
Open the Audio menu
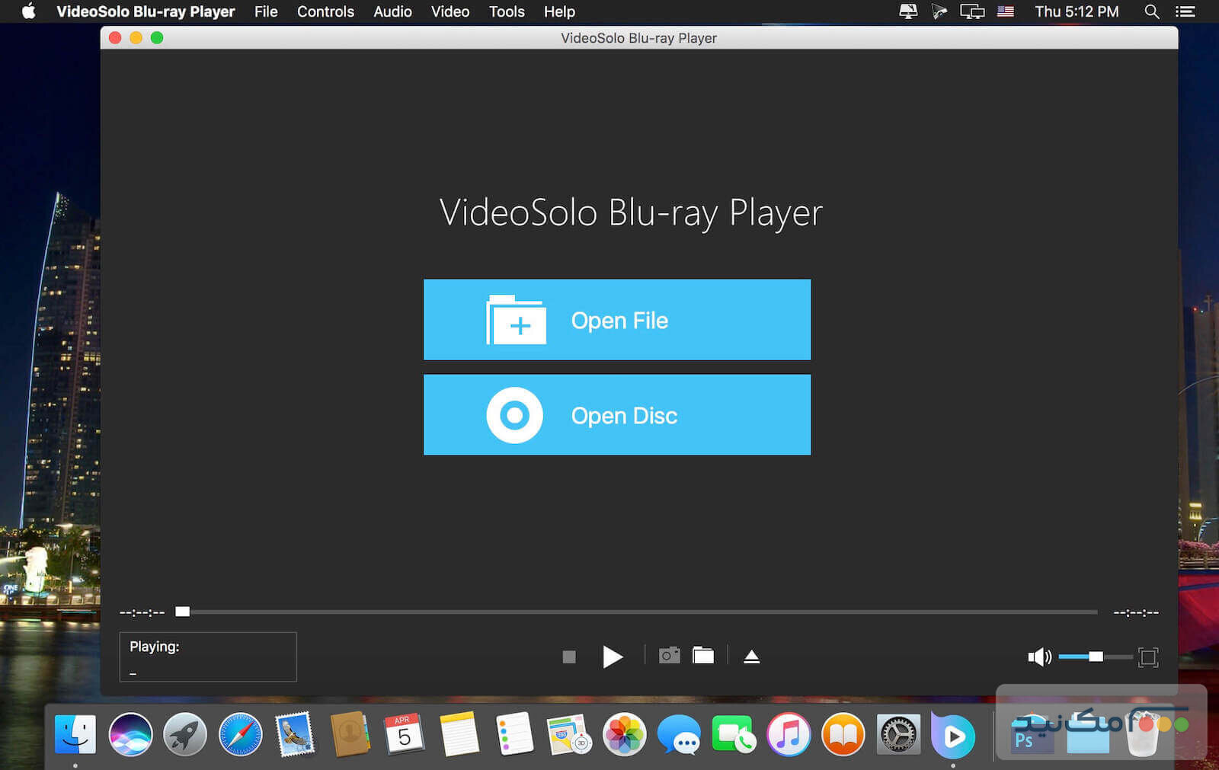(392, 11)
